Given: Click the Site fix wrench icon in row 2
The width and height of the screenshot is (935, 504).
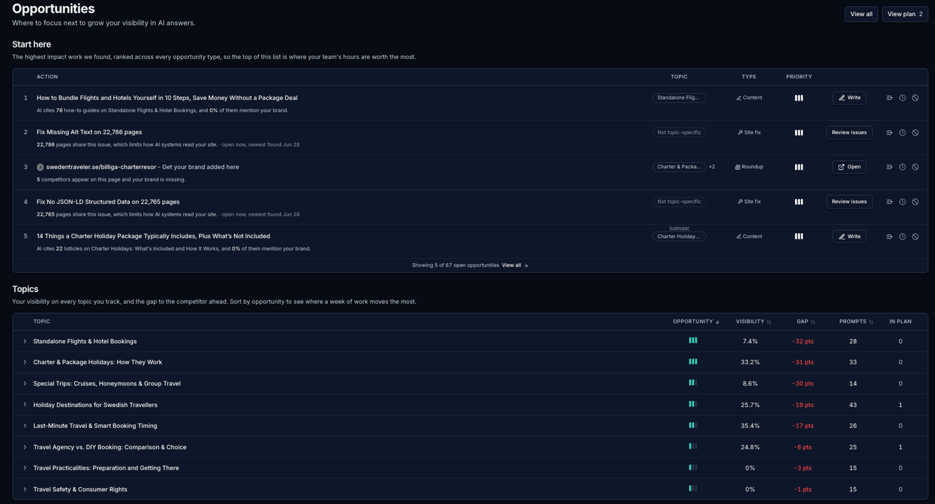Looking at the screenshot, I should (x=740, y=132).
